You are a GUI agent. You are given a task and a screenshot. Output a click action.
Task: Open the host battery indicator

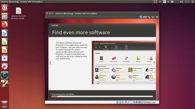click(x=176, y=2)
